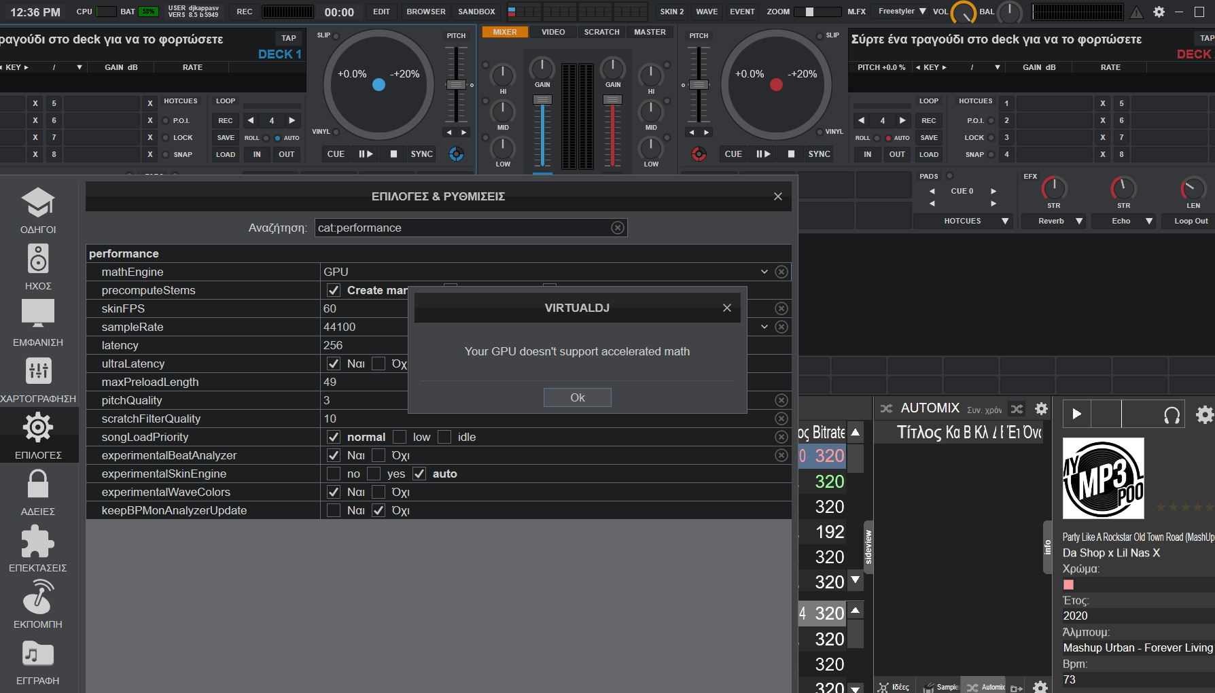
Task: Open the ΧΑΡΤΟΓΡΑΦΗΣΗ mapping icon
Action: (x=38, y=371)
